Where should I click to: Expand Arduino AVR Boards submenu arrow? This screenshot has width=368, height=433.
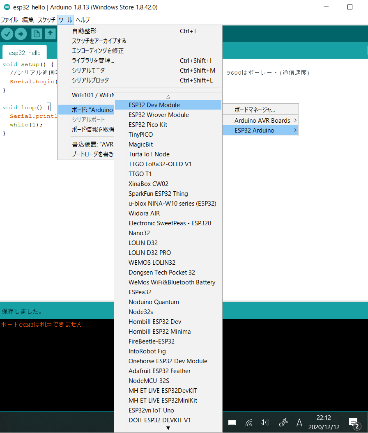coord(295,120)
